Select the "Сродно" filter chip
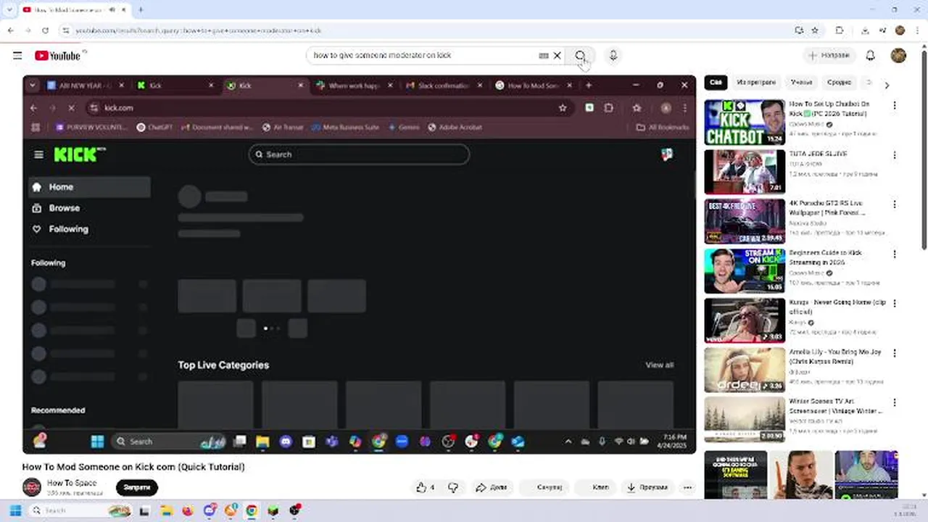928x522 pixels. (x=839, y=83)
